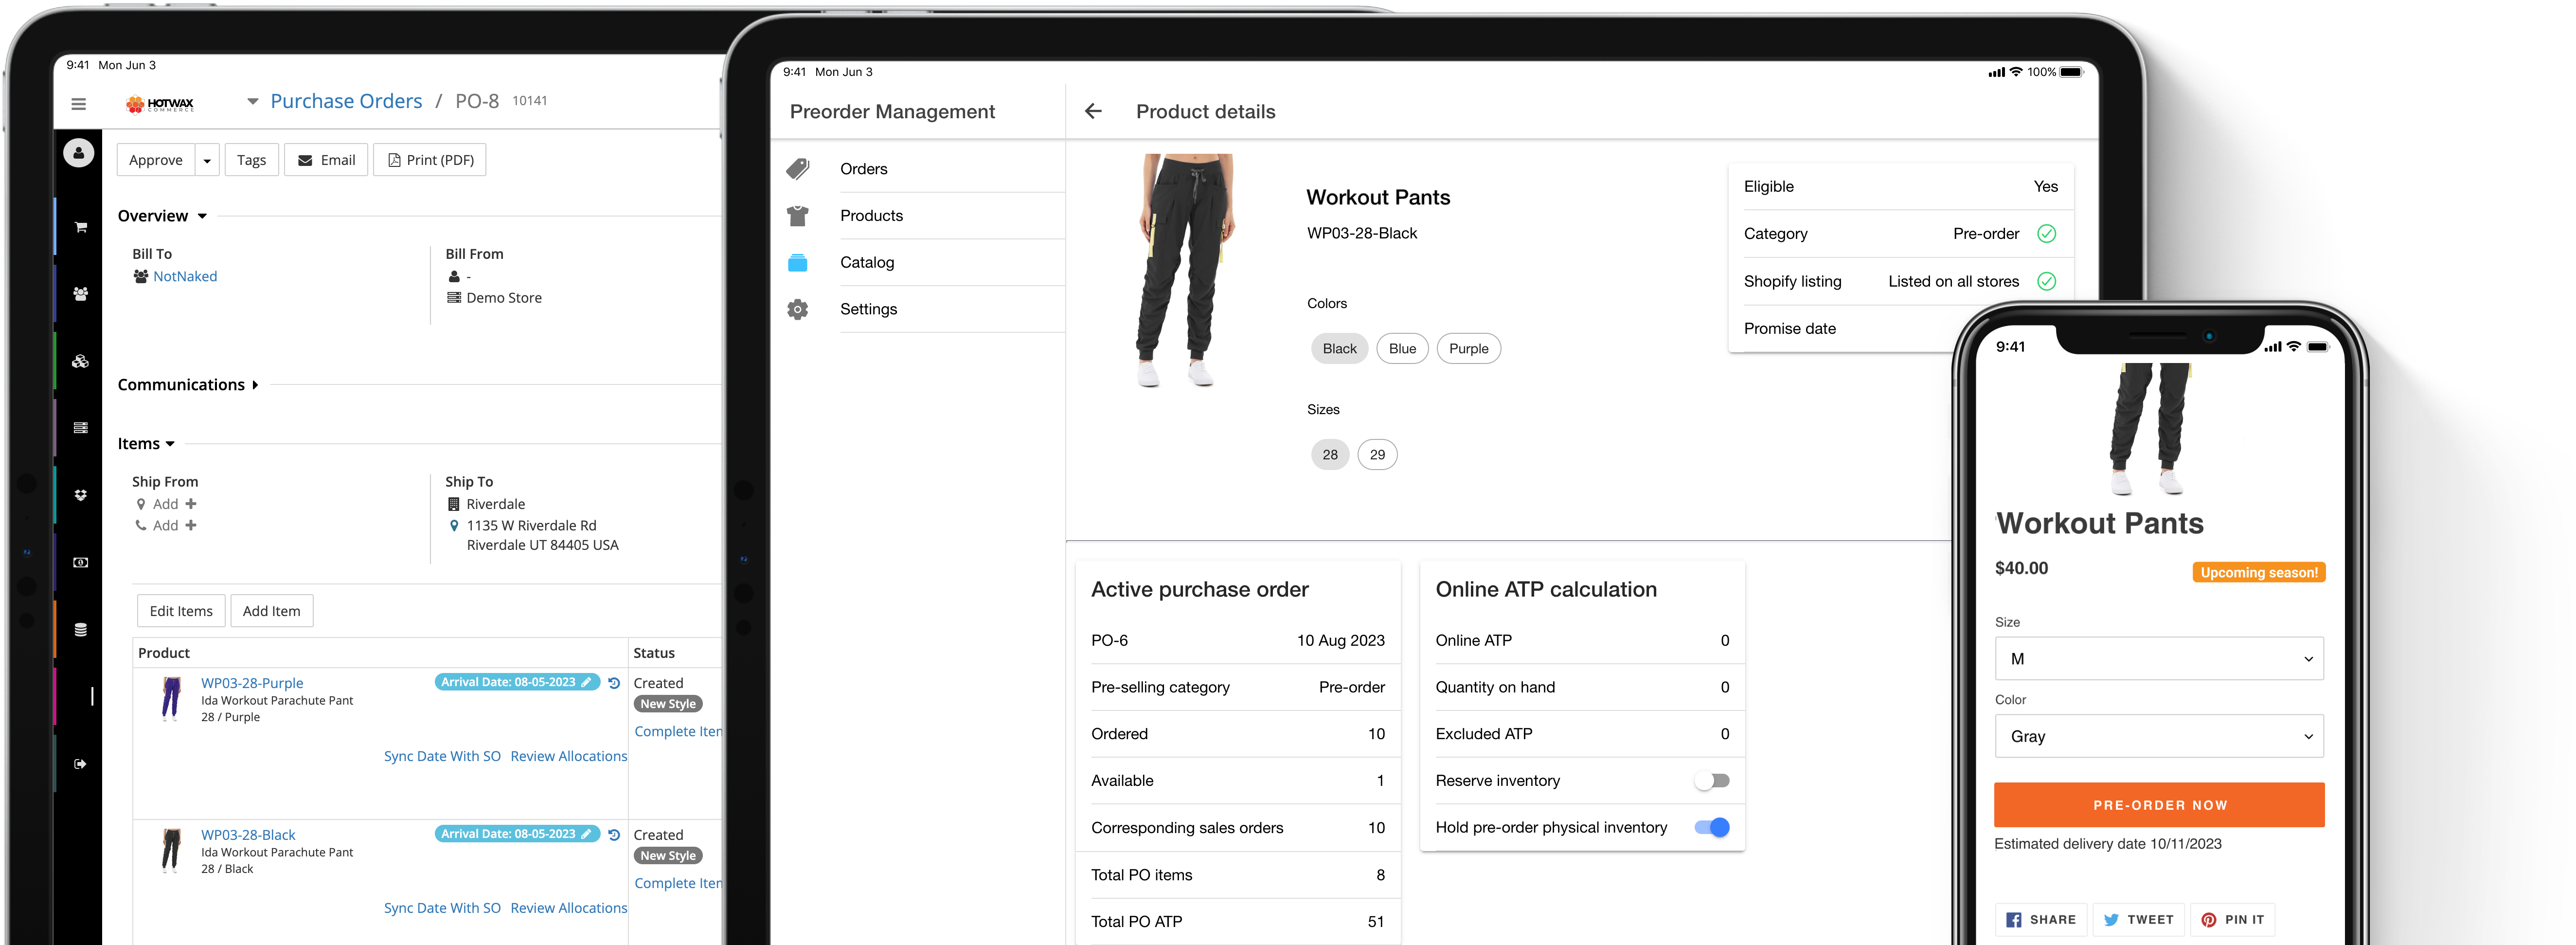Disable Hold pre-order physical inventory toggle
The image size is (2576, 945).
click(x=1711, y=828)
